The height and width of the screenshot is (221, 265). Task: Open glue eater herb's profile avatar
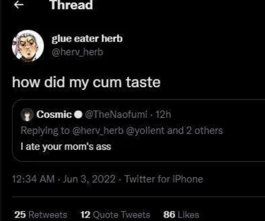click(28, 46)
